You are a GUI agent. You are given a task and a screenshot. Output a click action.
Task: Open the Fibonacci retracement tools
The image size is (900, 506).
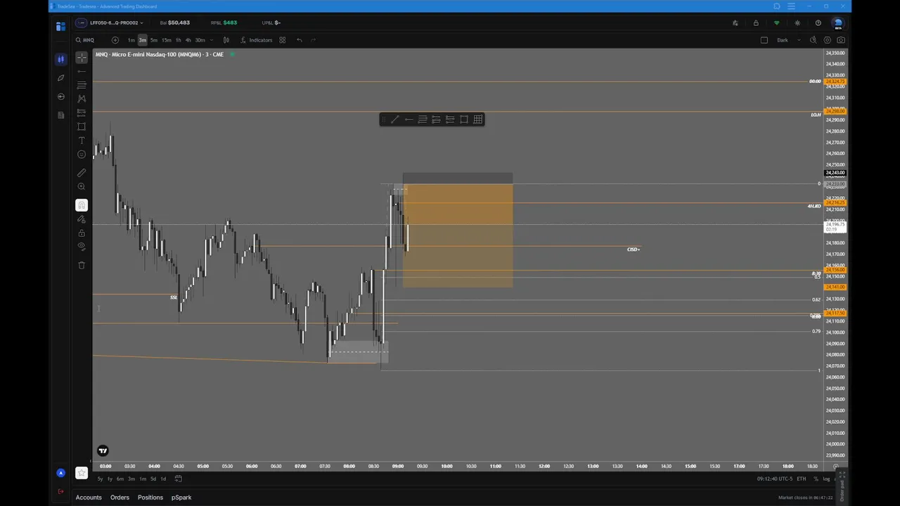tap(82, 85)
